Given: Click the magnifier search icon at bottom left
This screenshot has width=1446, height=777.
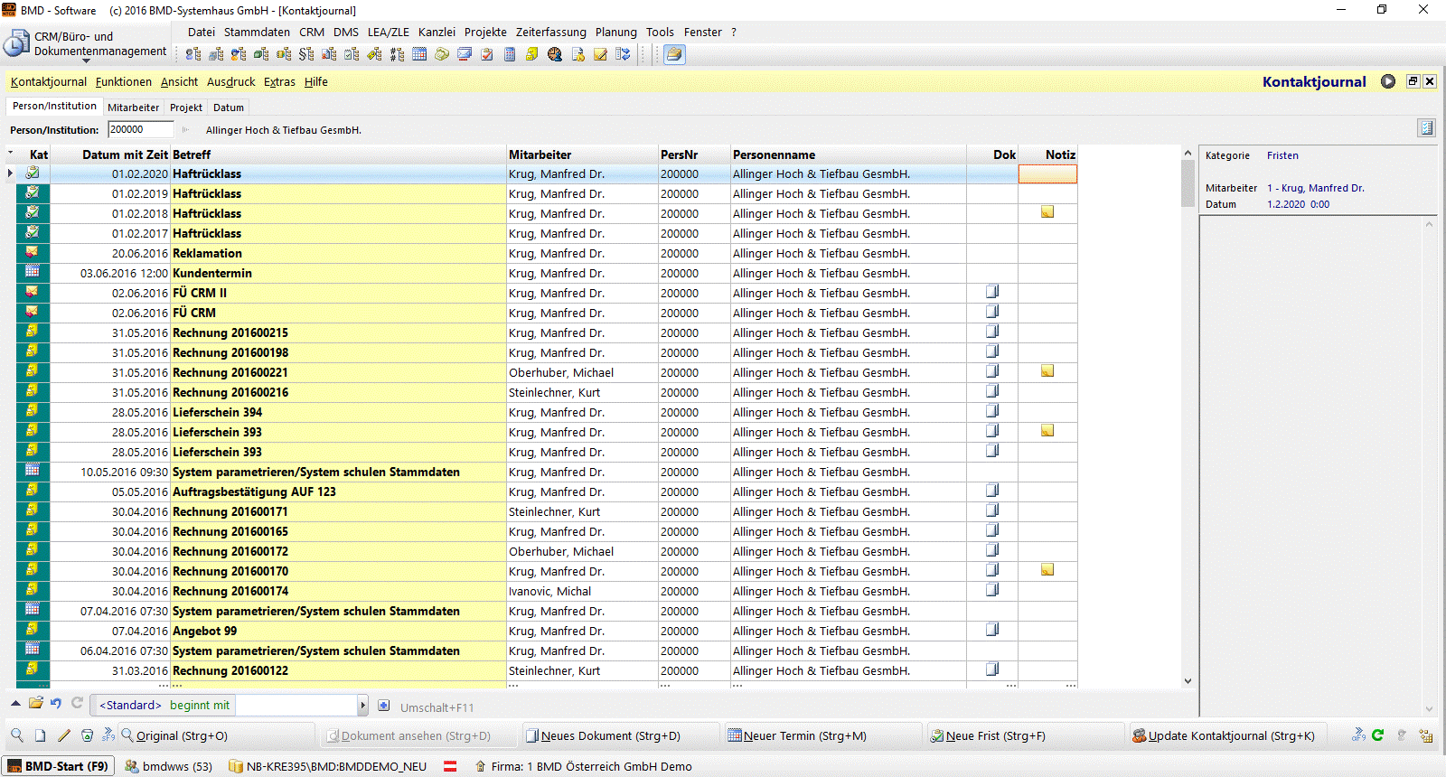Looking at the screenshot, I should (16, 735).
